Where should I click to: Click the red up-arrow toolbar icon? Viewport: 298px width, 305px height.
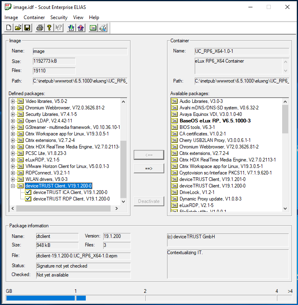(80, 28)
